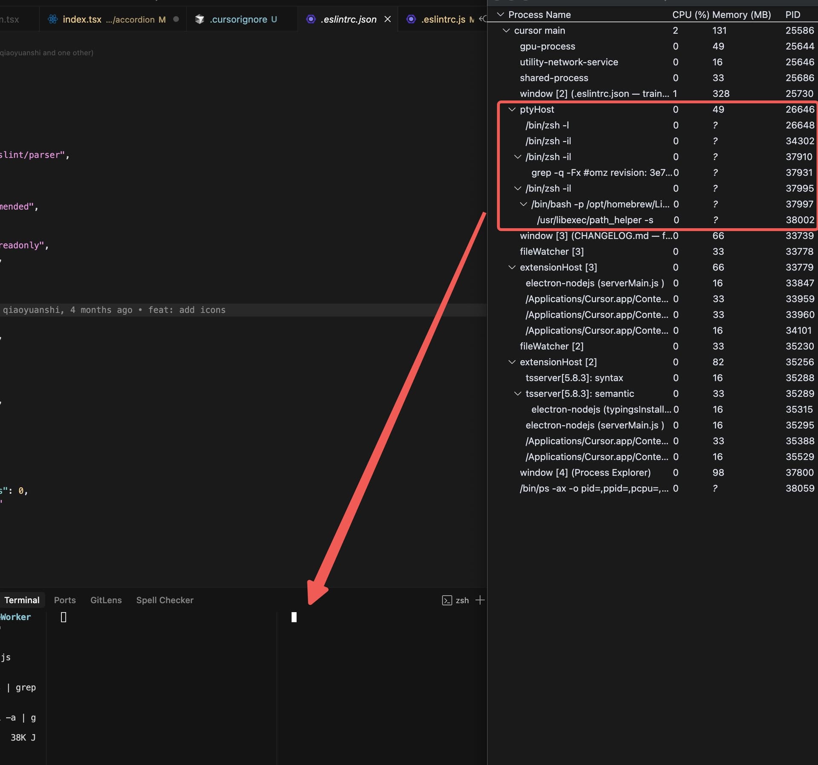Image resolution: width=818 pixels, height=765 pixels.
Task: Select the fileWatcher [3] row
Action: (x=653, y=252)
